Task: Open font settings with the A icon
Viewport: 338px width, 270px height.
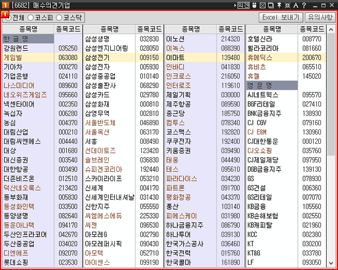Action: (296, 5)
